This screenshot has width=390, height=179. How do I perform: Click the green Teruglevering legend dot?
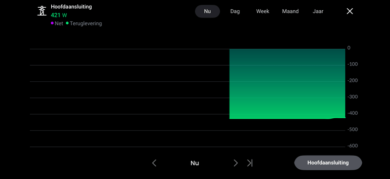tap(67, 23)
